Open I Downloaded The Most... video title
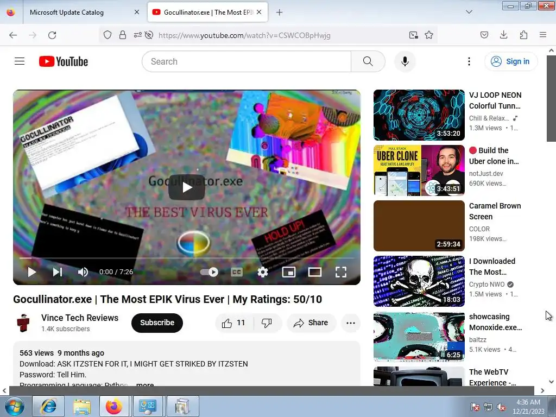Image resolution: width=556 pixels, height=417 pixels. (x=492, y=266)
